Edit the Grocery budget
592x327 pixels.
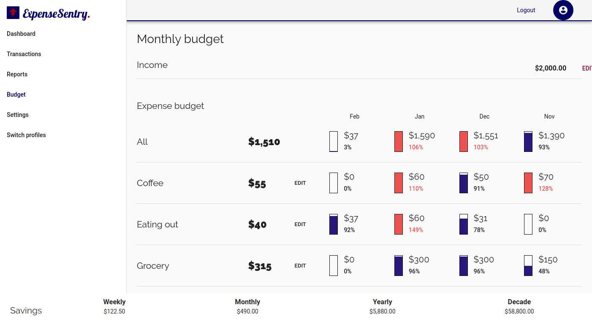300,266
